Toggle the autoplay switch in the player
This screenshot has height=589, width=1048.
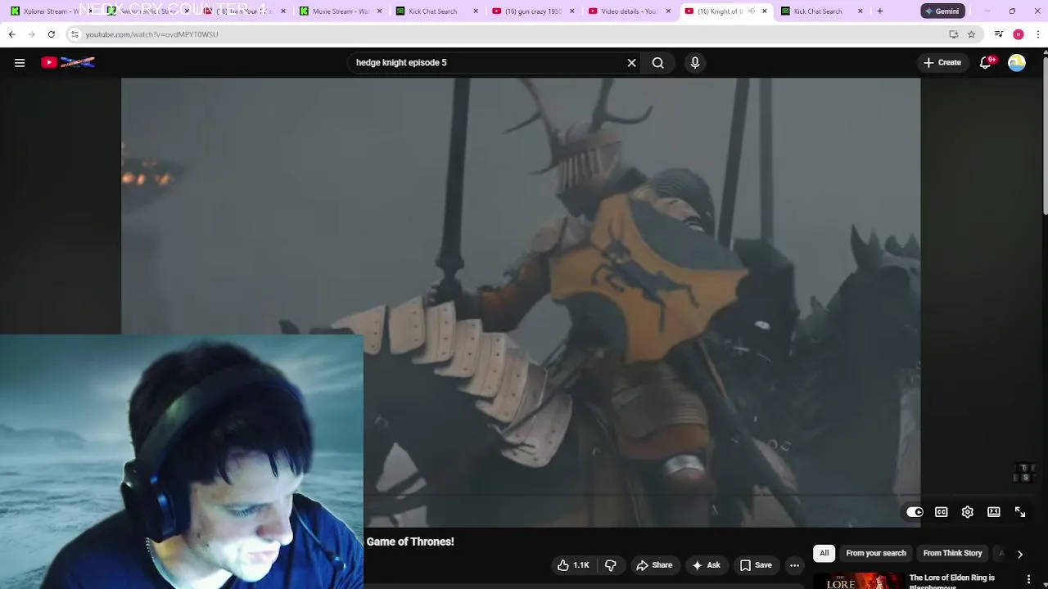coord(915,512)
